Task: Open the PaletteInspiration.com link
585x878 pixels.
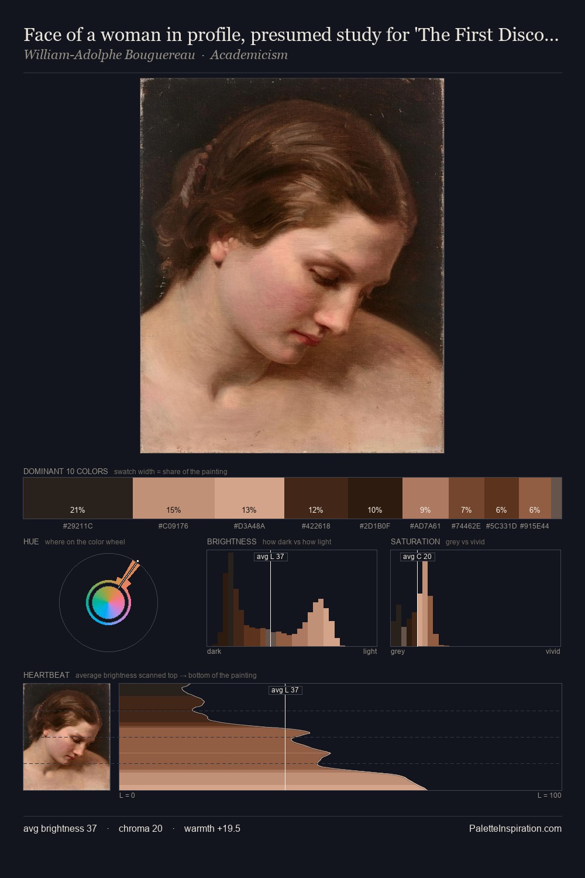Action: [515, 828]
